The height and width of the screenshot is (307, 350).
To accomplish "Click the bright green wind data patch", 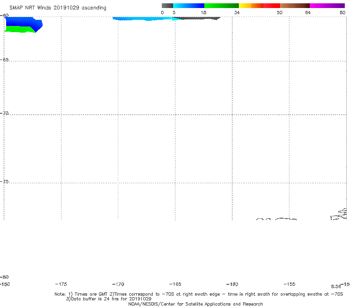I will pos(19,29).
